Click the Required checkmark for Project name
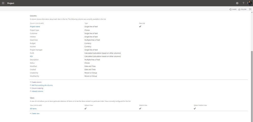The image size is (253, 122). tap(140, 27)
